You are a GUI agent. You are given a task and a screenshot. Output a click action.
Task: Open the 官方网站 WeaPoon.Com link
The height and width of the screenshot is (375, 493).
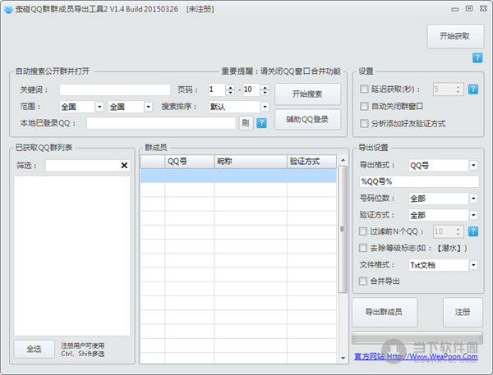pyautogui.click(x=416, y=356)
